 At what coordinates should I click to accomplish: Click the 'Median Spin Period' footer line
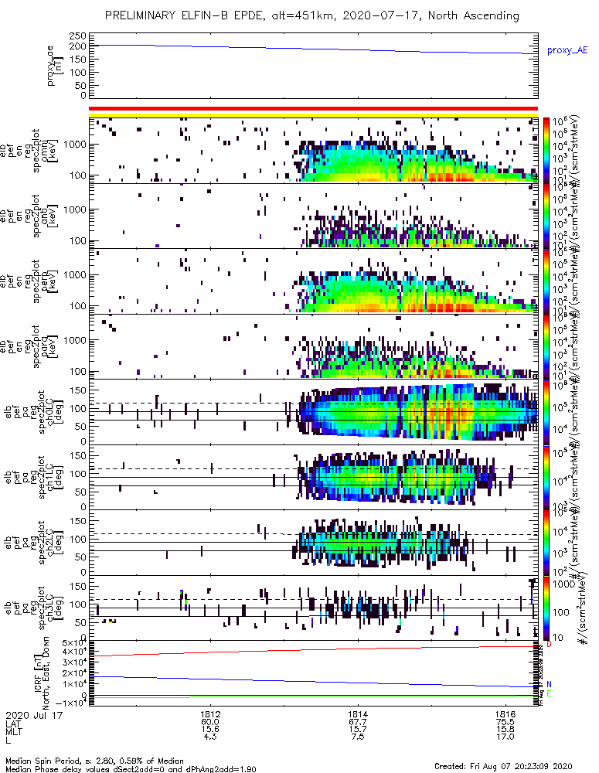(94, 761)
